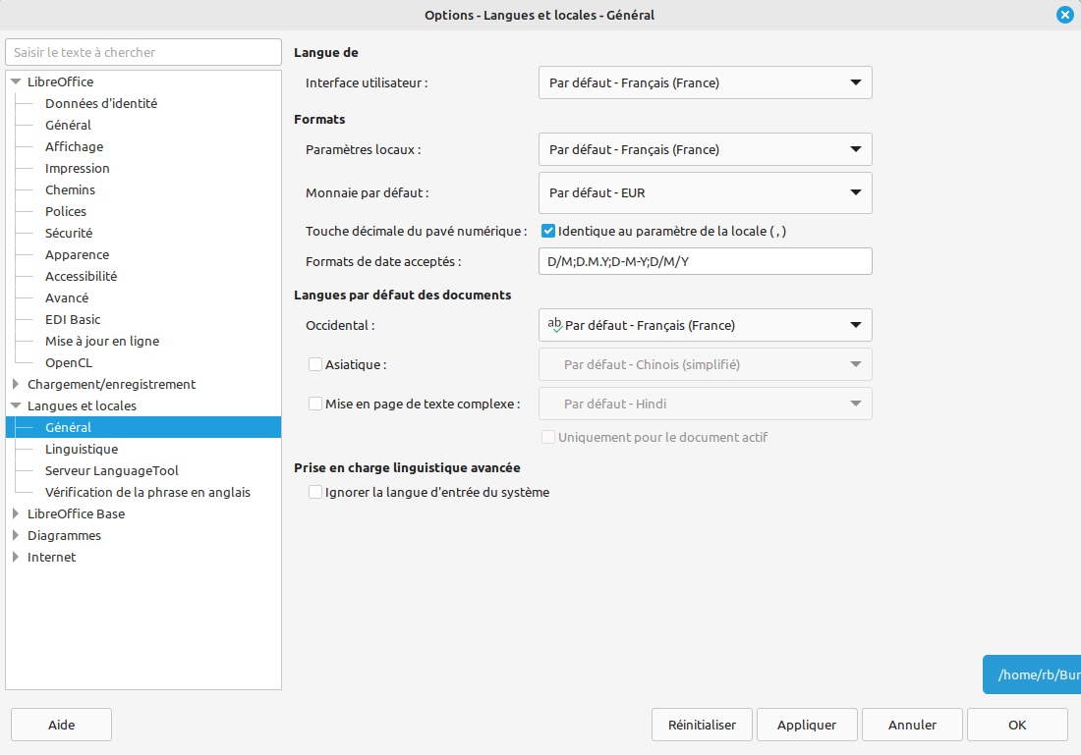Uncheck Identique au paramètre de la locale
Screen dimensions: 1081x755
(x=548, y=232)
